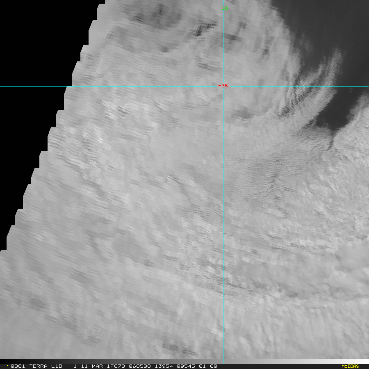Screen dimensions: 369x369
Task: Click the 17070 julian day value
Action: pos(116,366)
